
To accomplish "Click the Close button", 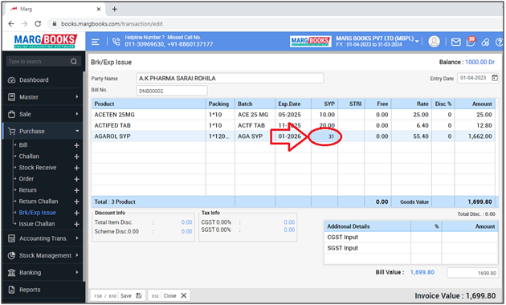I will coord(169,295).
